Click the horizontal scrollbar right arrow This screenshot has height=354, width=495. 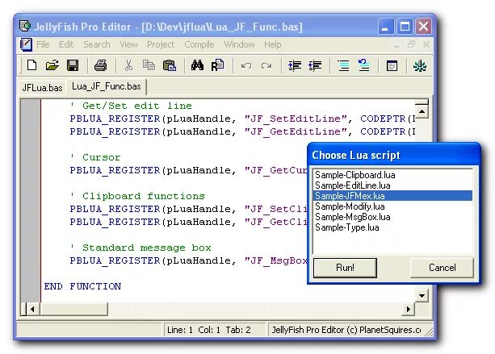point(409,309)
